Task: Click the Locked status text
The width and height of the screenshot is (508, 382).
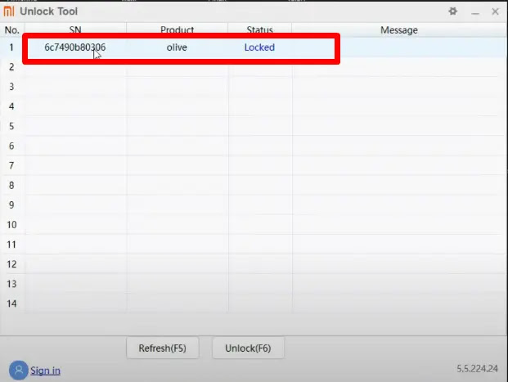Action: 259,47
